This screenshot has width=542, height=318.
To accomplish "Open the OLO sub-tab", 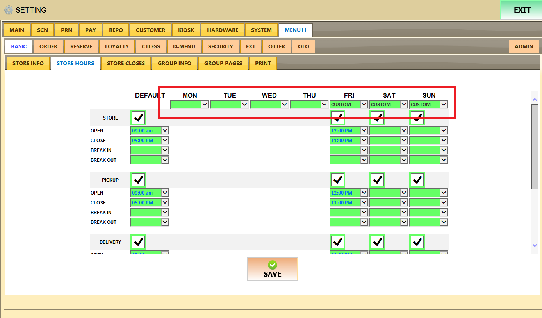I will [x=303, y=46].
